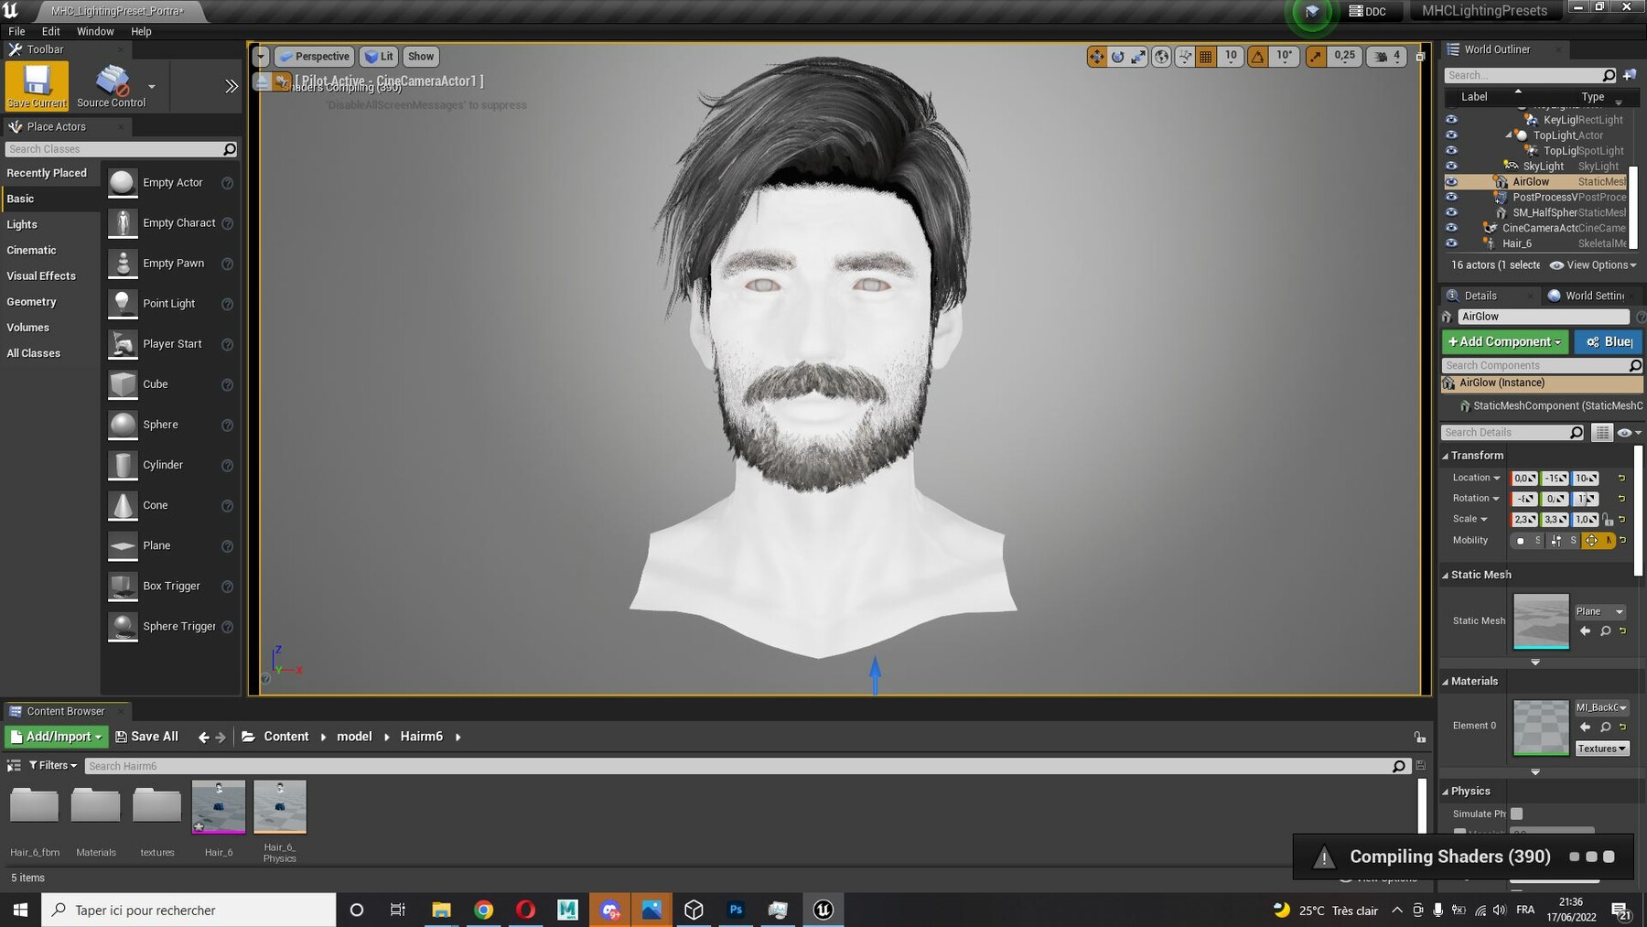Open Source Control in the toolbar
Screen dimensions: 1647x927
point(112,85)
